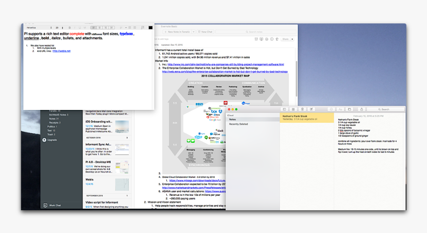This screenshot has height=233, width=427.
Task: Open the black text color swatch
Action: point(150,28)
